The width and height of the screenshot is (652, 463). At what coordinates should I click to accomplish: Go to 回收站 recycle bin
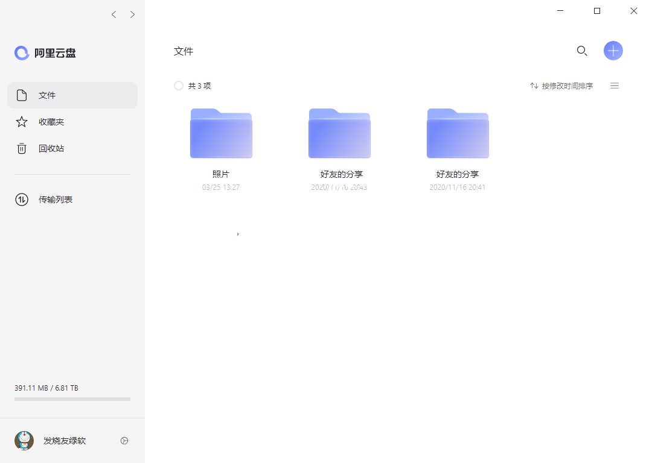(x=72, y=148)
